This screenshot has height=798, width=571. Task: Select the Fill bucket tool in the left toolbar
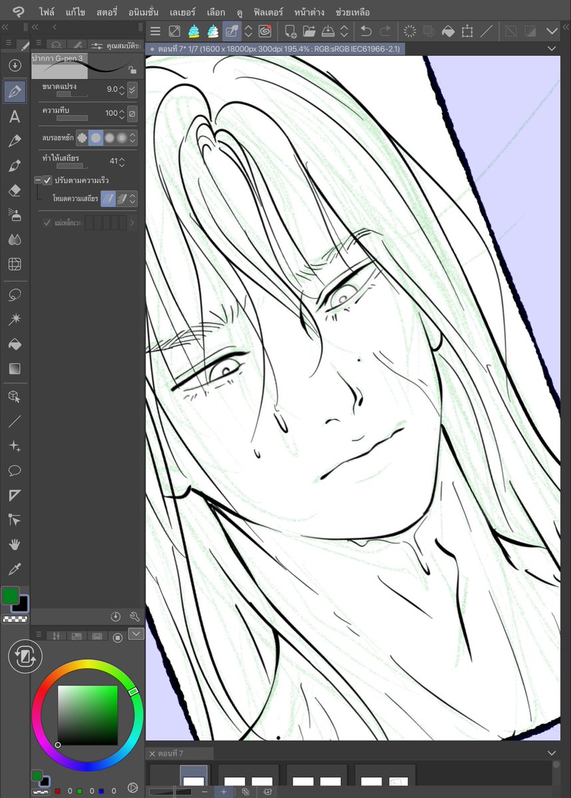point(15,344)
